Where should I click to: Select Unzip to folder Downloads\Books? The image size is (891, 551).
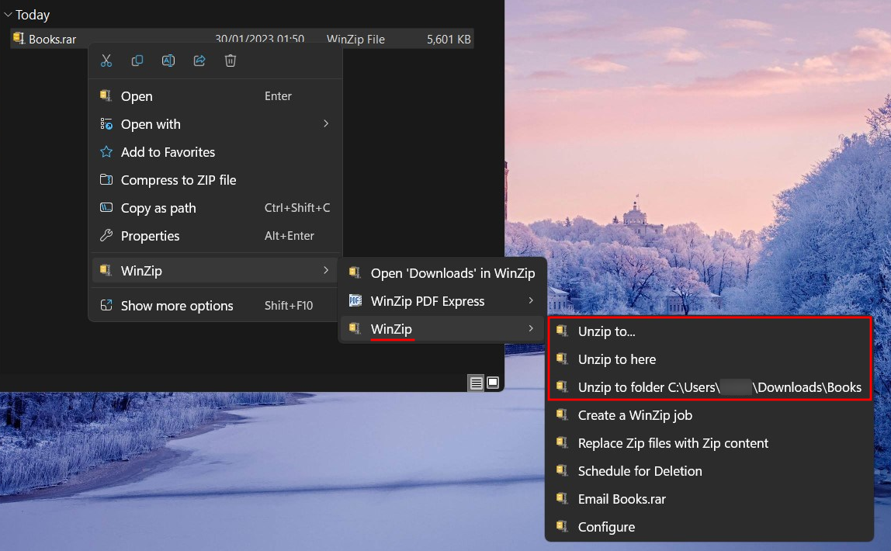719,387
